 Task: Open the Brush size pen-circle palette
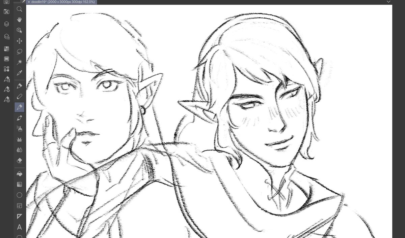click(x=6, y=100)
